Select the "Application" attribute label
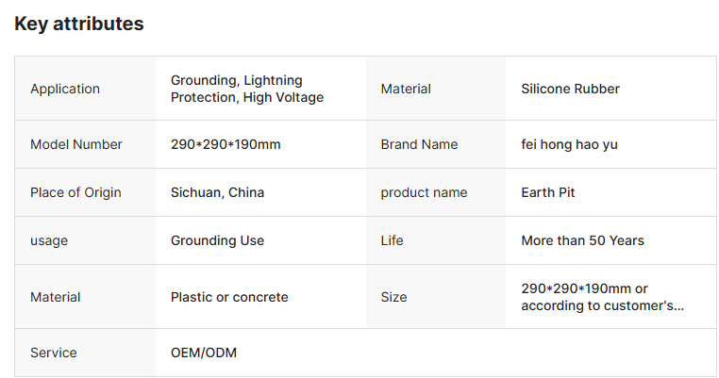The height and width of the screenshot is (378, 719). 65,89
